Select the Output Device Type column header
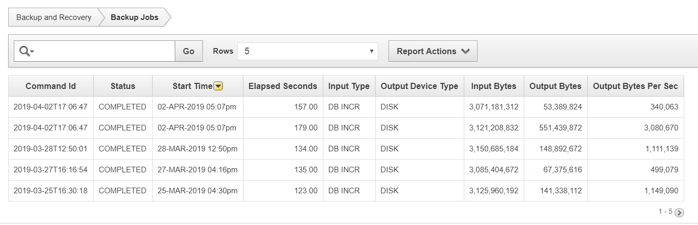698x225 pixels. point(419,86)
